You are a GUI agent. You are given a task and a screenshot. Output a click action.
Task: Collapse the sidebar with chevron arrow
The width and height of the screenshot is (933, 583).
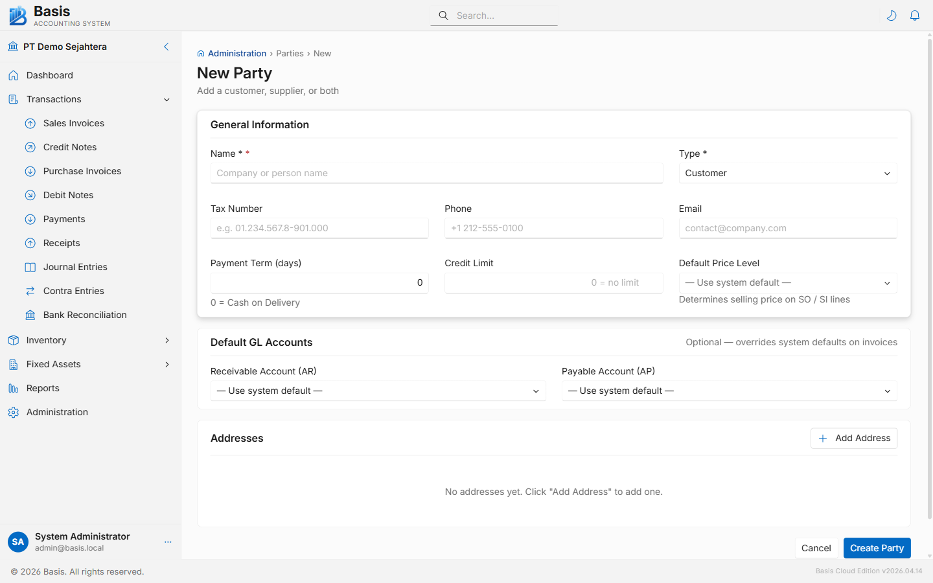coord(167,47)
